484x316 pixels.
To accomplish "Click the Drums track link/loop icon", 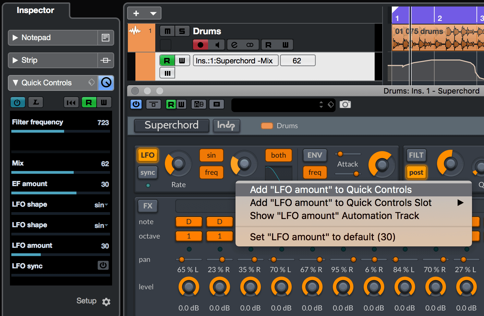I will [x=250, y=45].
